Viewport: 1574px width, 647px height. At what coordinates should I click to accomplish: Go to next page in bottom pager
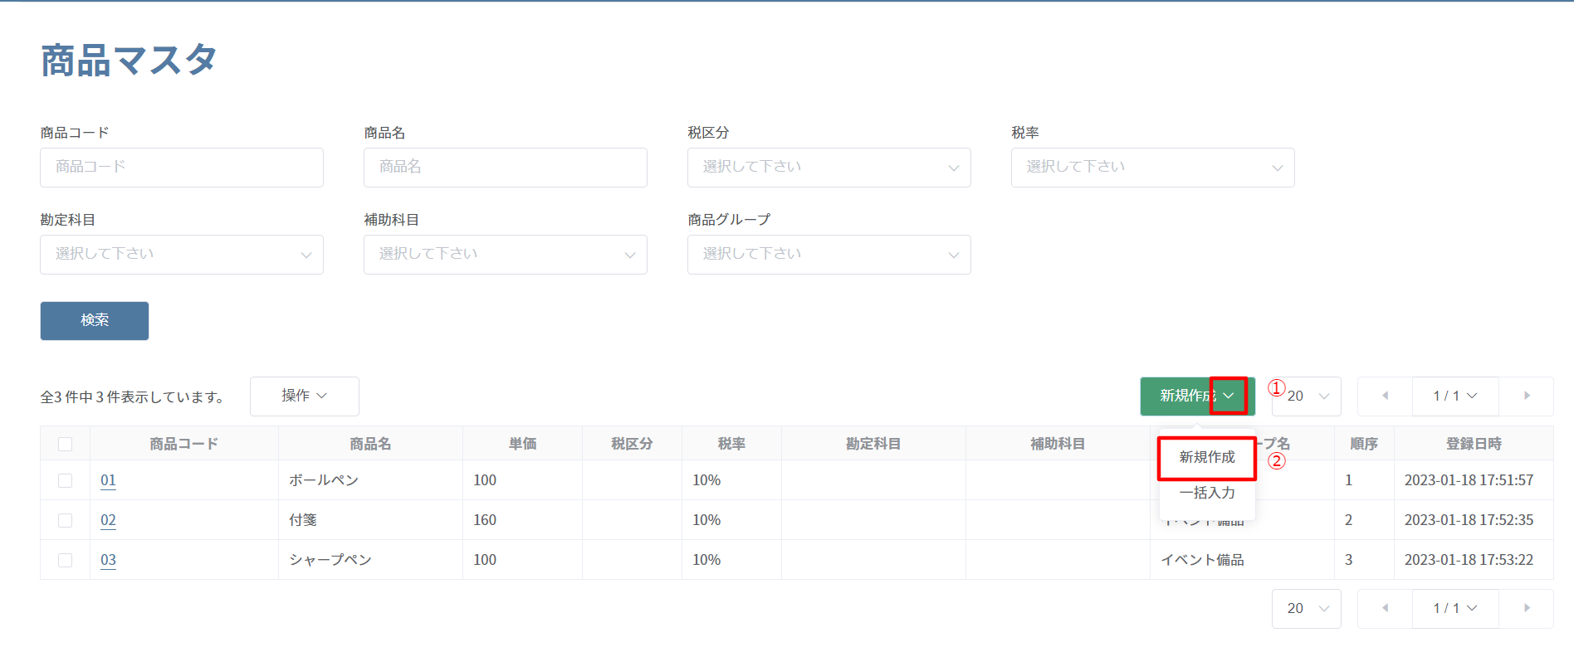pyautogui.click(x=1526, y=609)
